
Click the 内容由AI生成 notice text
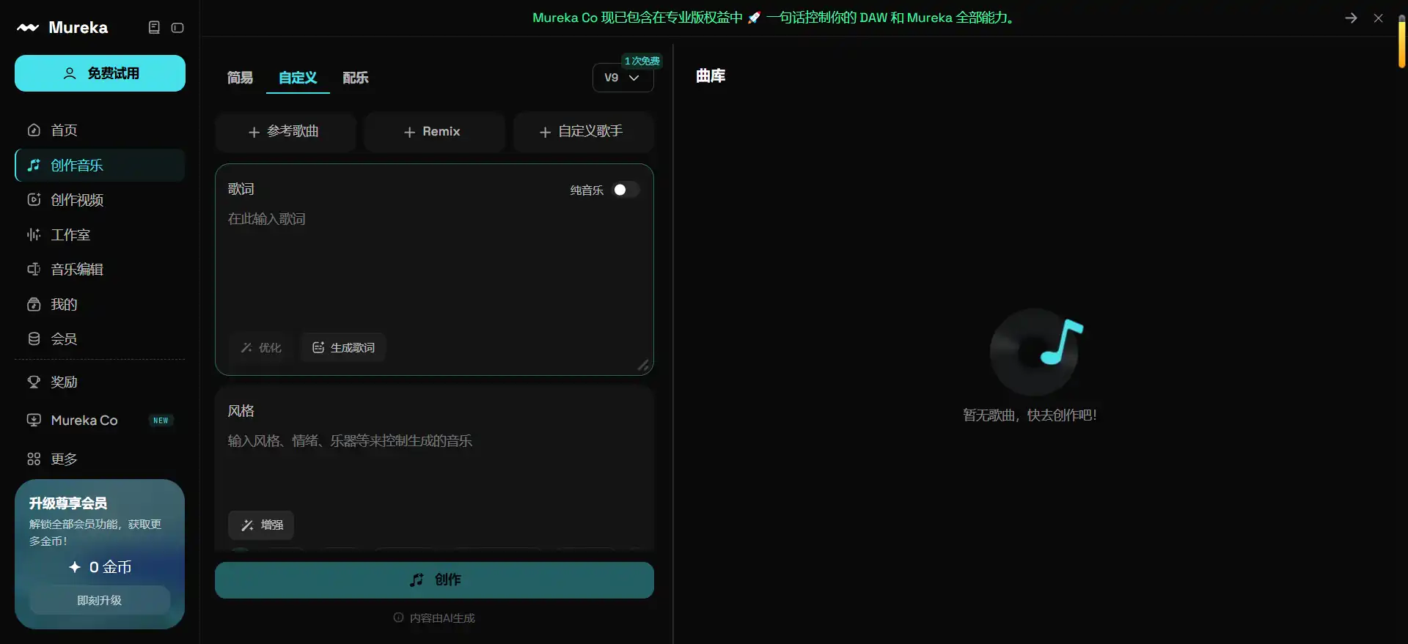click(442, 618)
